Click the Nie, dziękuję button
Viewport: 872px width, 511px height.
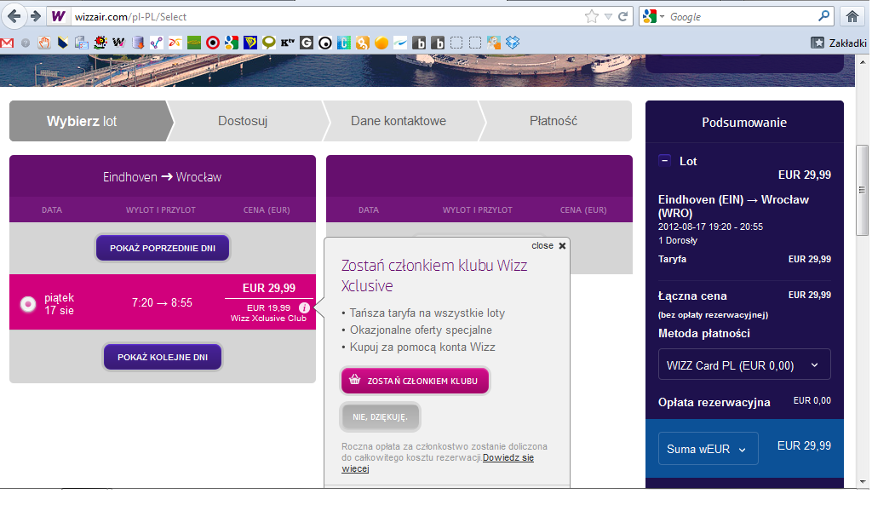point(380,416)
